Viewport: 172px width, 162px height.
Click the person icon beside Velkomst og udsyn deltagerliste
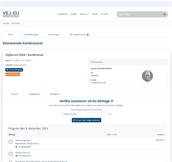pyautogui.click(x=16, y=147)
